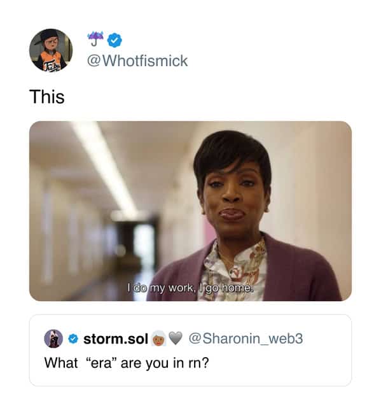Click the grey heart emoji
Screen dimensions: 381x415
[x=176, y=338]
